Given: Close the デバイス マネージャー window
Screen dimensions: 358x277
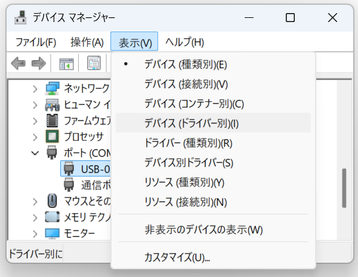Looking at the screenshot, I should pos(332,17).
